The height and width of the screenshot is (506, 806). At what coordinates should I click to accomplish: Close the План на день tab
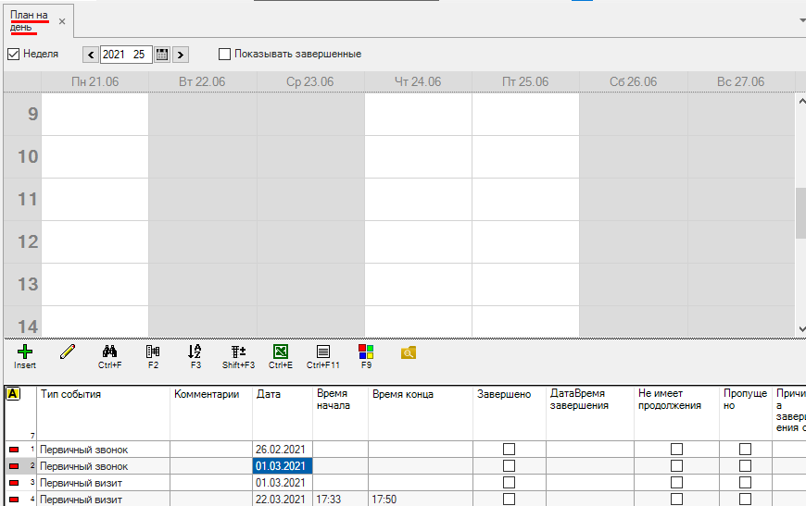click(62, 20)
